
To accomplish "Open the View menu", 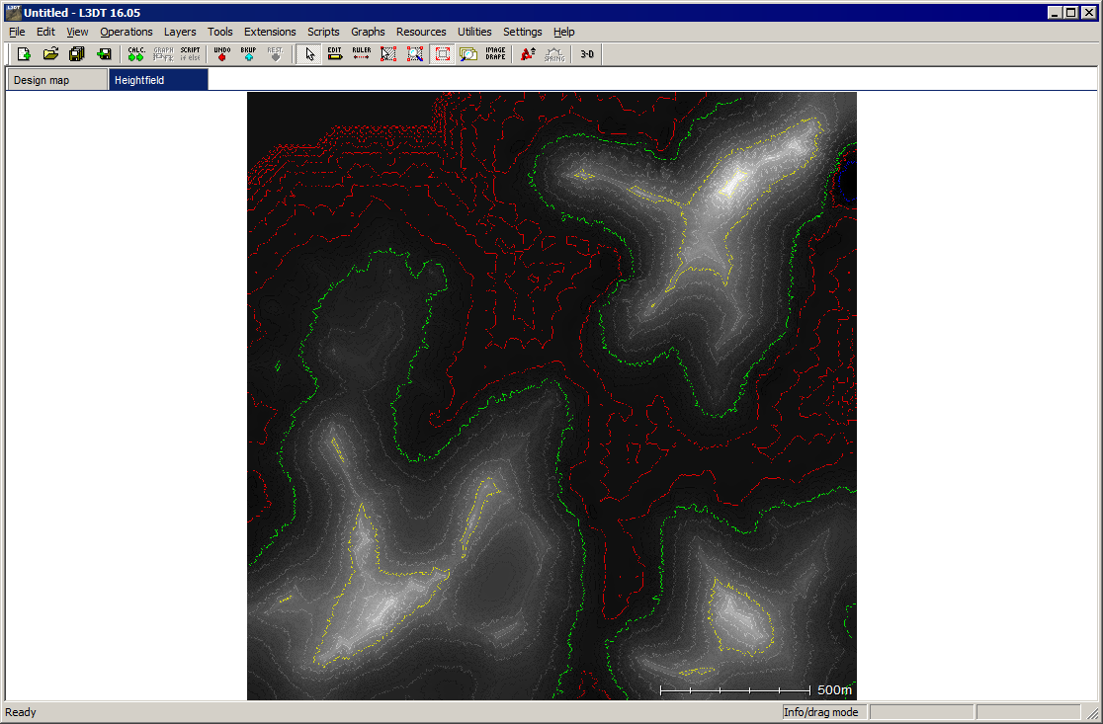I will [77, 32].
